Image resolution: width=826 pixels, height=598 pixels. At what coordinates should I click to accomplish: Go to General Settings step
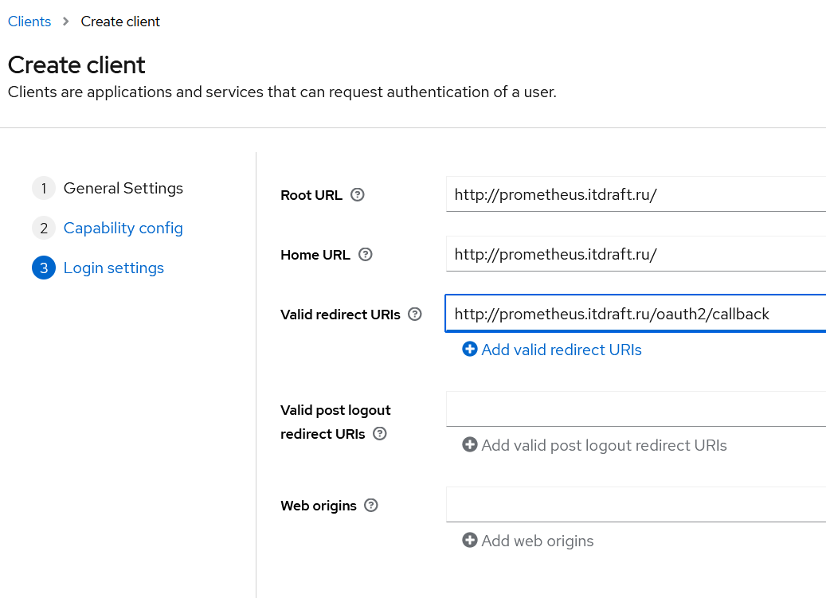tap(123, 189)
